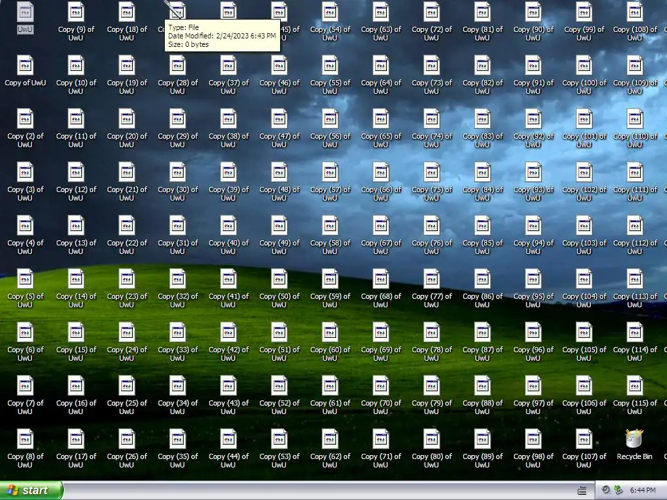Select Copy (89) of UwU icon
The image size is (667, 500).
[483, 439]
